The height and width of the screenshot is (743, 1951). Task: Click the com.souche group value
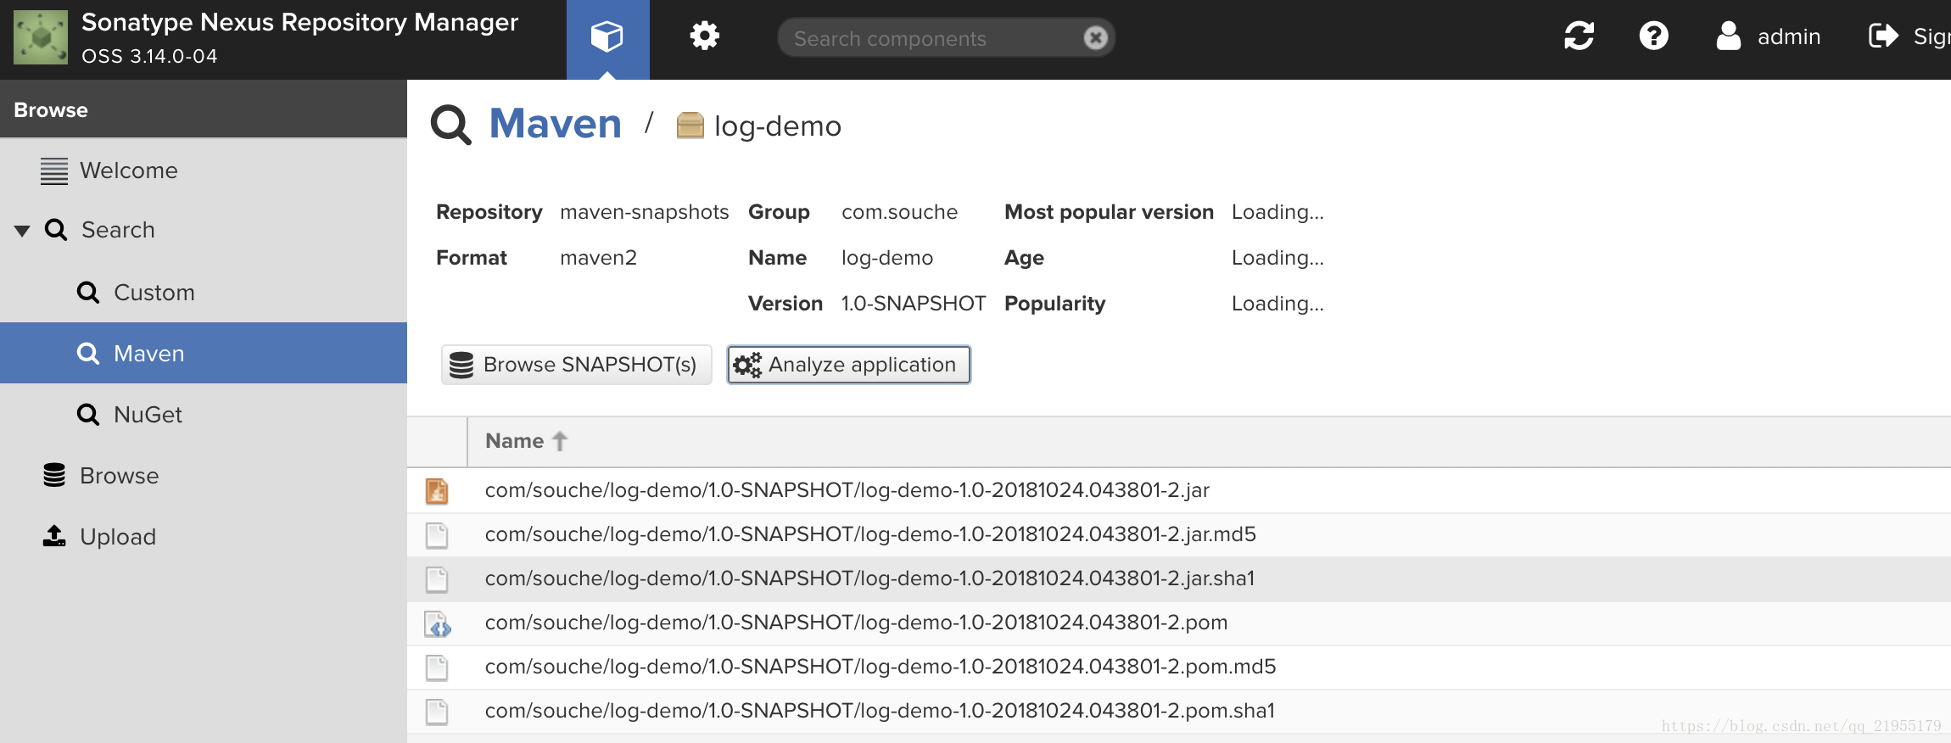point(899,212)
